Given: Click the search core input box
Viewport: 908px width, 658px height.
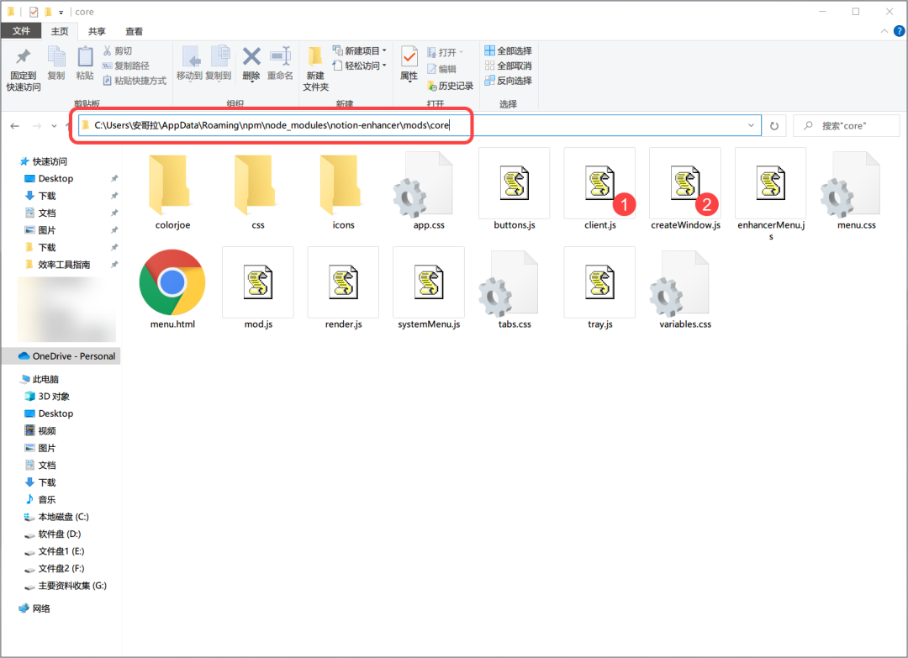Looking at the screenshot, I should [847, 125].
